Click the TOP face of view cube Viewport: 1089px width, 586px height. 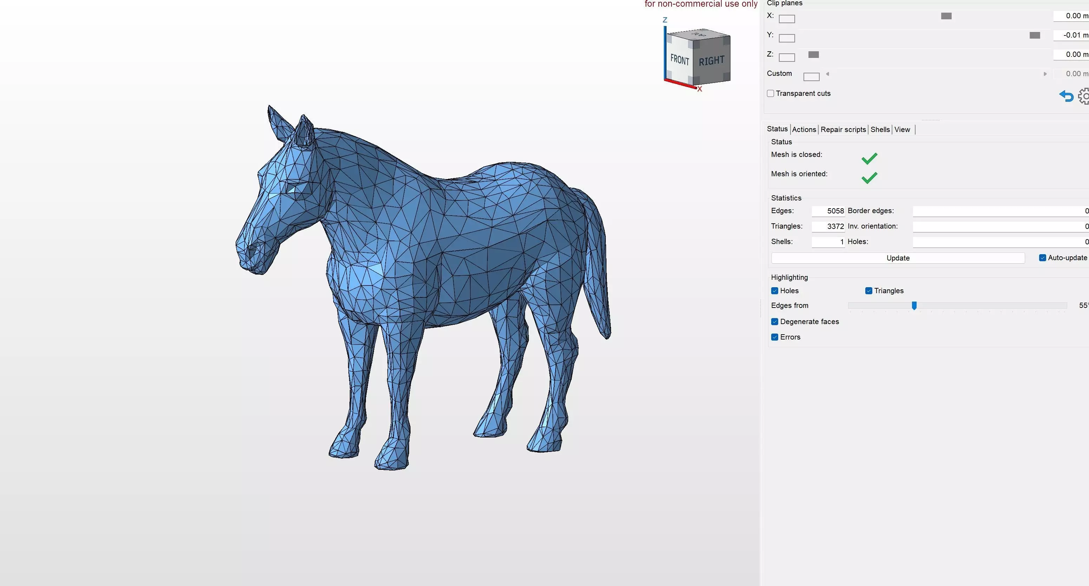point(700,34)
